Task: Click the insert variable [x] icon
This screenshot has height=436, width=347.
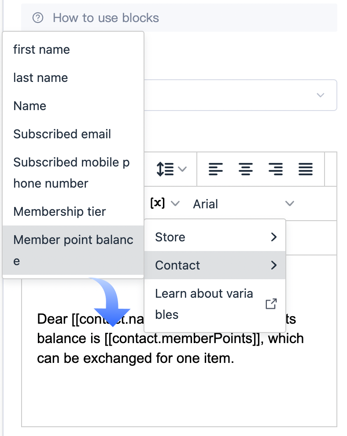Action: click(x=158, y=203)
